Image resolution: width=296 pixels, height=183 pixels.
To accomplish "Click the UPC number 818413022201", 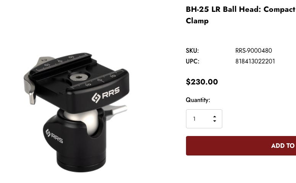I will (255, 62).
